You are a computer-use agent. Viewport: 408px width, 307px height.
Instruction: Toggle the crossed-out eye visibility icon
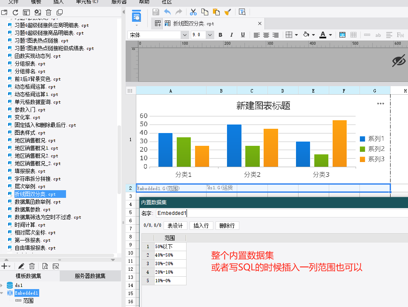[398, 61]
